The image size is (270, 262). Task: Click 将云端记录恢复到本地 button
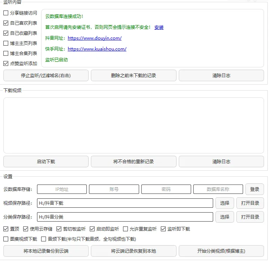click(x=134, y=251)
